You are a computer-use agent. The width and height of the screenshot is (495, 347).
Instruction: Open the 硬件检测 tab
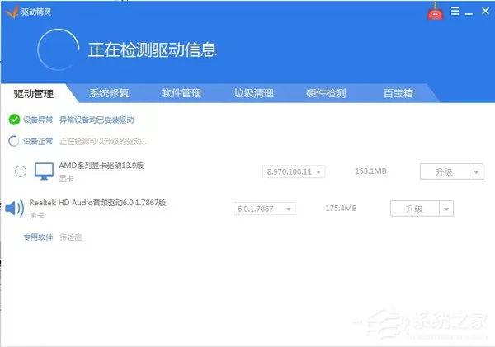[326, 93]
